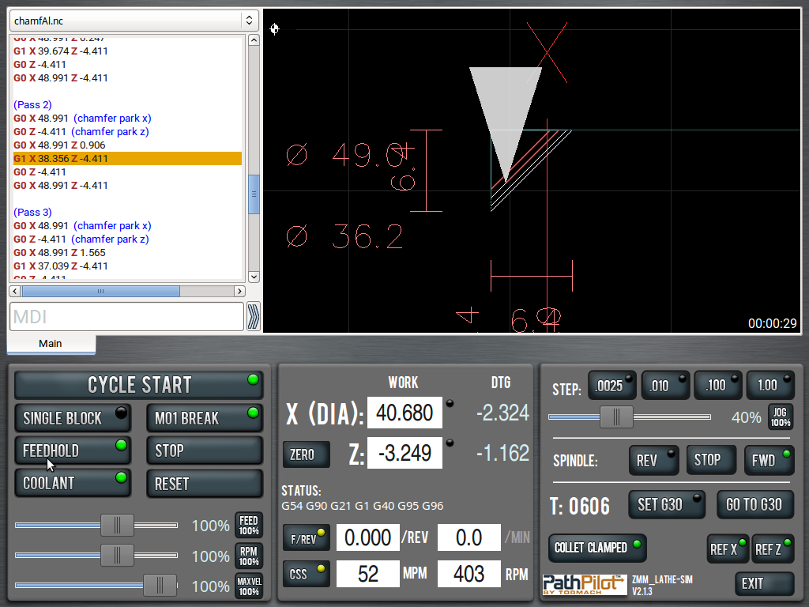The height and width of the screenshot is (607, 809).
Task: Click the feed per REV value field
Action: [x=368, y=537]
